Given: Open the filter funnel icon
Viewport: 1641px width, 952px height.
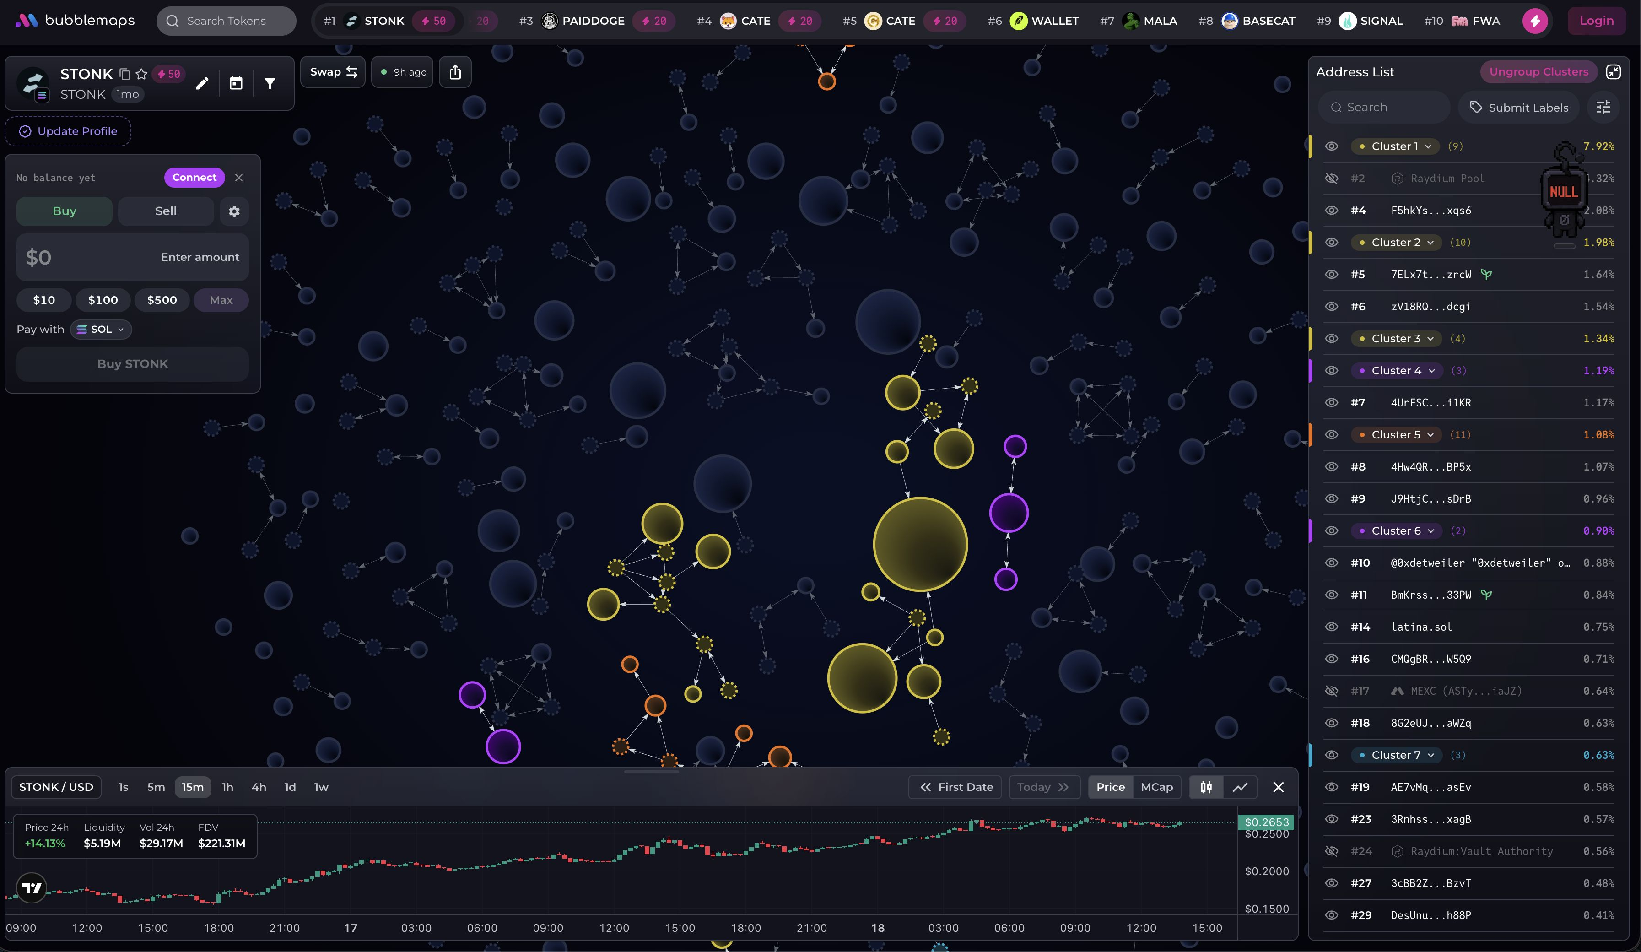Looking at the screenshot, I should (270, 83).
